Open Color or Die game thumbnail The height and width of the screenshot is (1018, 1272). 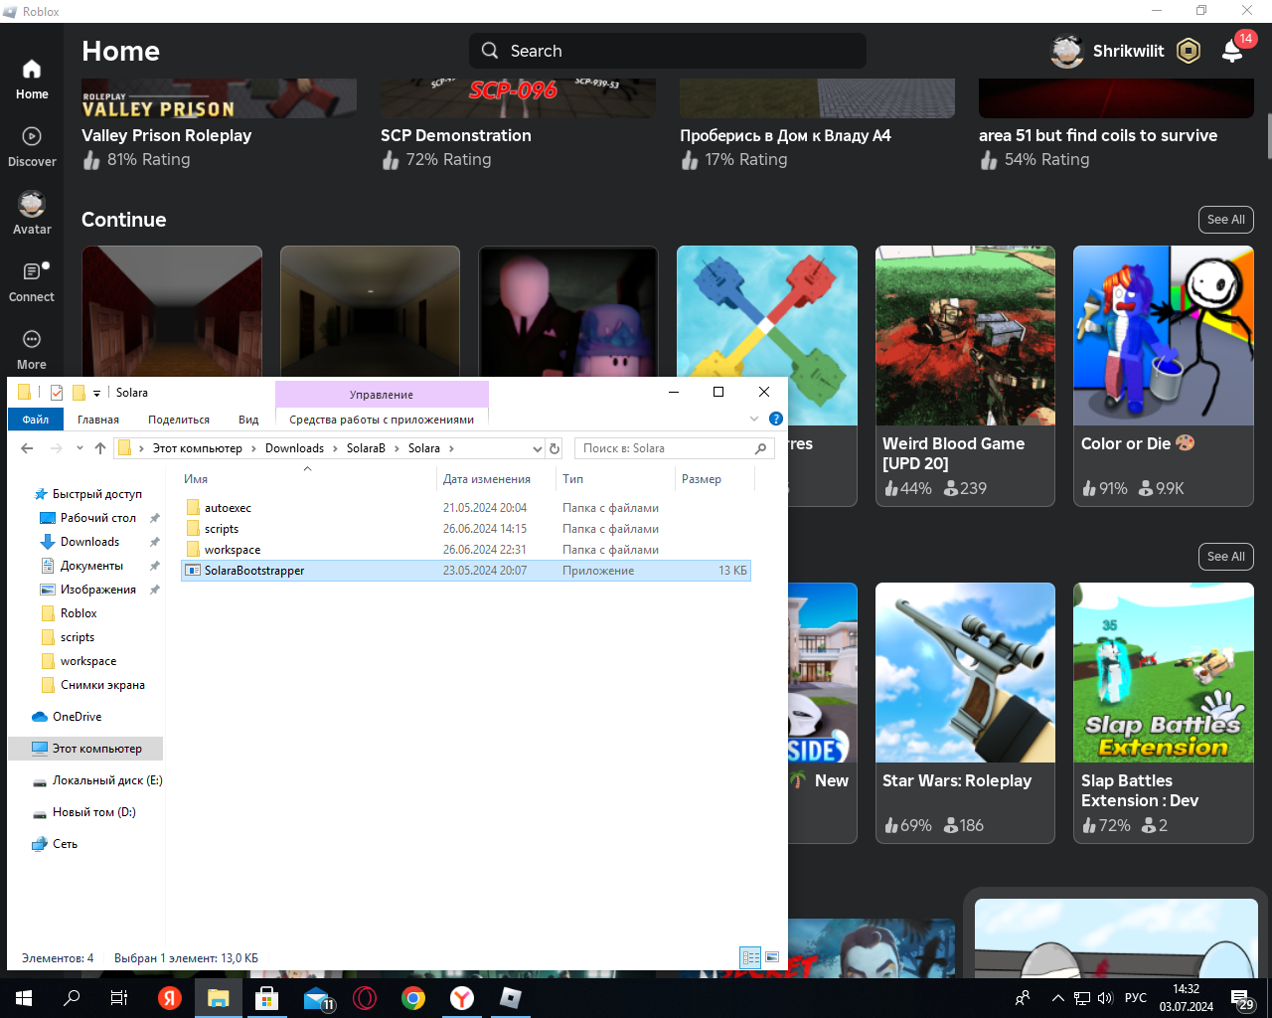tap(1164, 336)
